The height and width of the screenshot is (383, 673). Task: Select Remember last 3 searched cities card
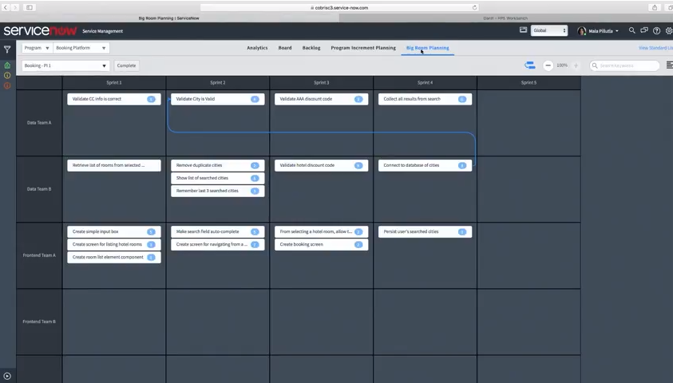(x=218, y=191)
